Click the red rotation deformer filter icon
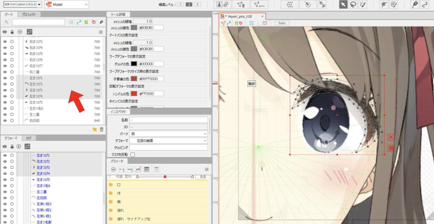Screen dimensions: 434x224 pos(94,22)
